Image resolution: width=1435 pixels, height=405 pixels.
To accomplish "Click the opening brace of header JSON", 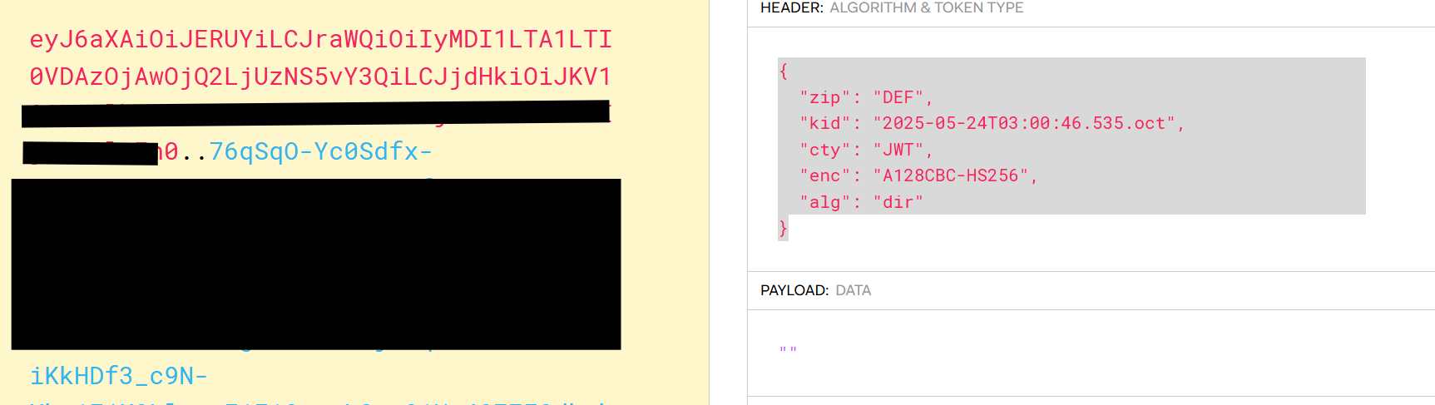I will pos(783,71).
